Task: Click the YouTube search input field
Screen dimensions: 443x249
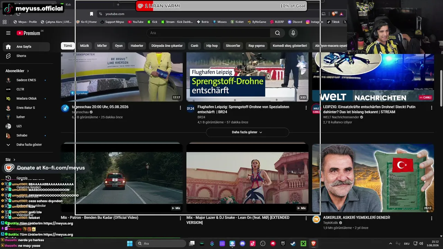Action: pyautogui.click(x=209, y=33)
